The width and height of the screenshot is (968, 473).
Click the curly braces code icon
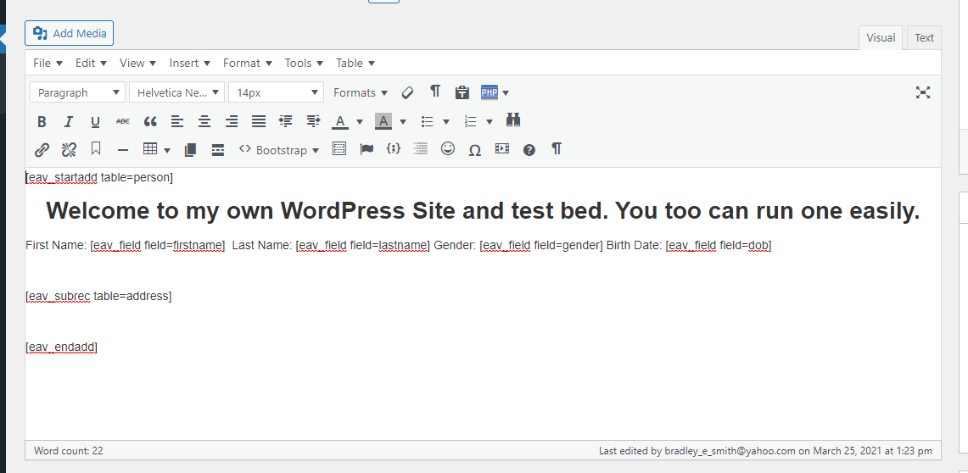click(x=394, y=148)
